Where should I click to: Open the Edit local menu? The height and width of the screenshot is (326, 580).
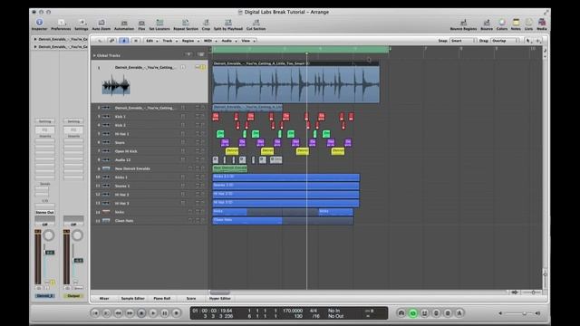(151, 41)
